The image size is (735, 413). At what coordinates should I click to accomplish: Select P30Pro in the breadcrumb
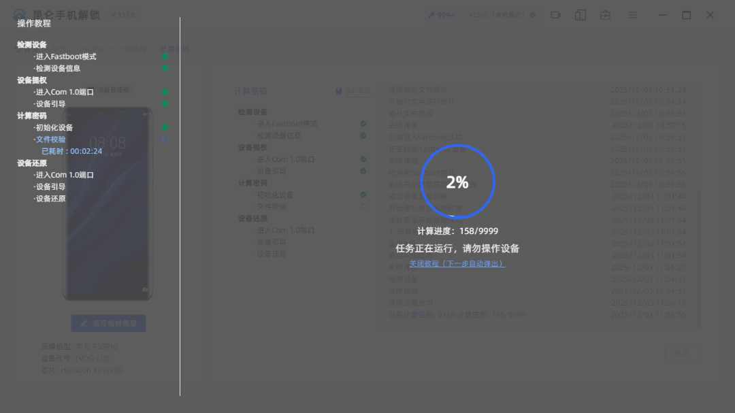(91, 49)
